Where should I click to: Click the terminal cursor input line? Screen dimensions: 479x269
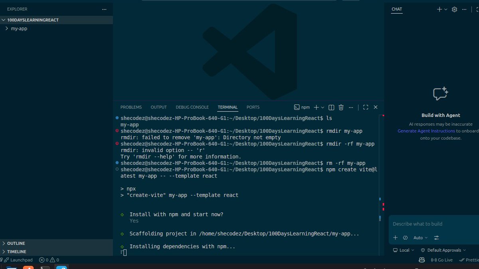124,253
